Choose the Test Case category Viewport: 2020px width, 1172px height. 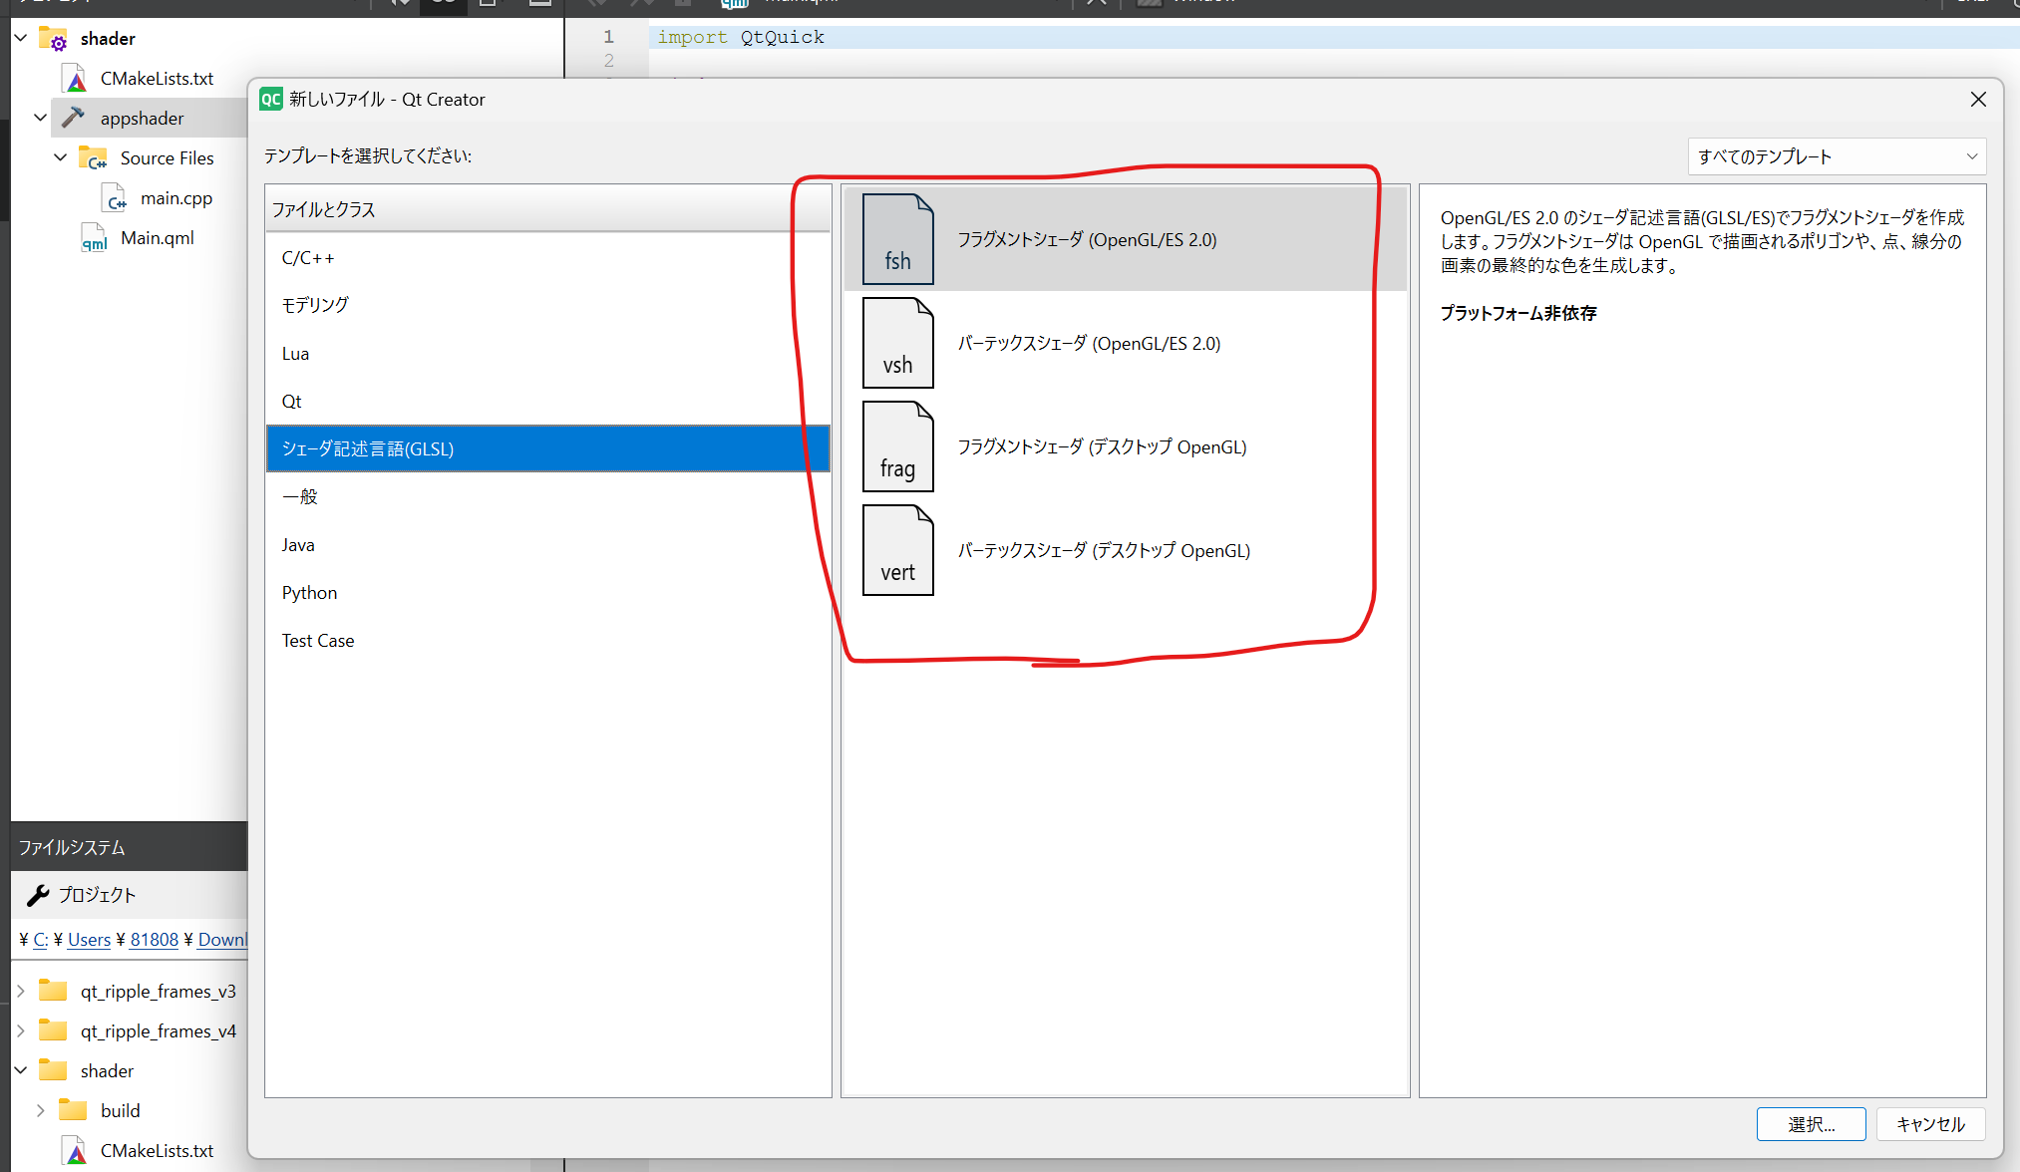(x=548, y=641)
